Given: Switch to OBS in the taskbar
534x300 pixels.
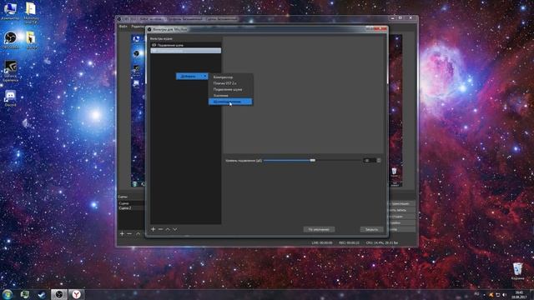Looking at the screenshot, I should pos(59,294).
